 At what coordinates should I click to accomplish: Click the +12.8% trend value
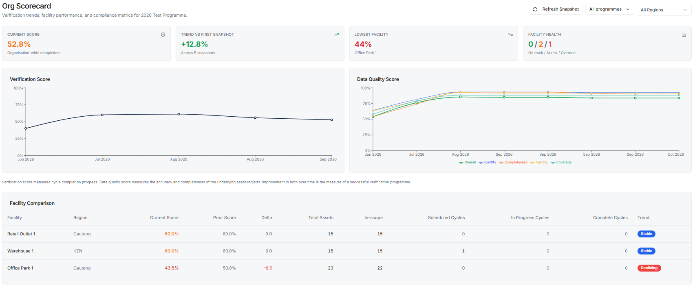click(x=194, y=44)
